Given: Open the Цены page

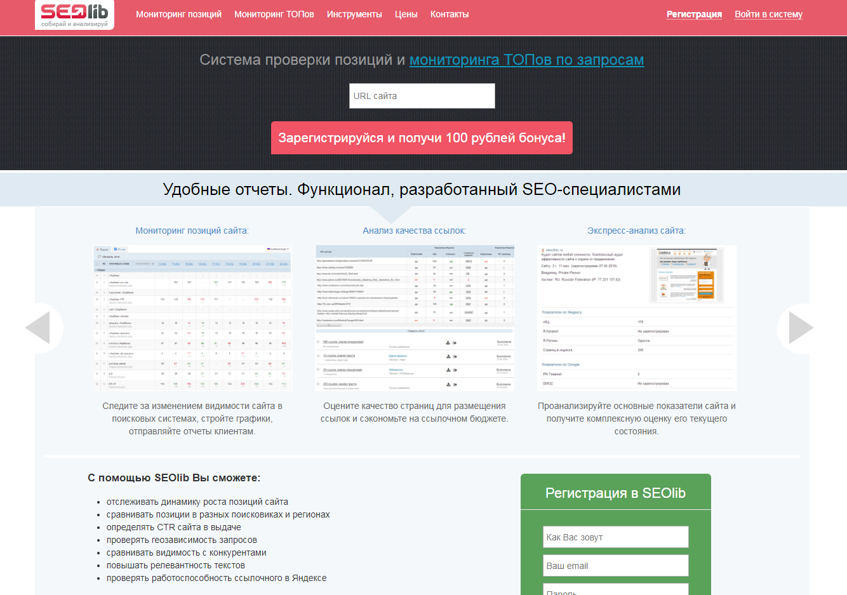Looking at the screenshot, I should click(406, 14).
